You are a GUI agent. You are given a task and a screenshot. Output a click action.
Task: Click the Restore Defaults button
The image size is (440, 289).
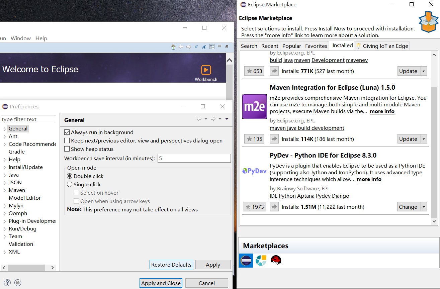(x=171, y=265)
